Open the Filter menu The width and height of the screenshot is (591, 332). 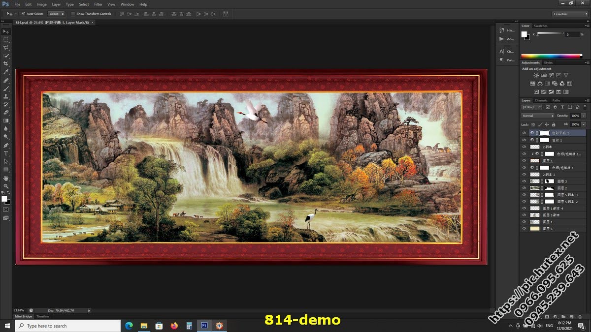[98, 4]
